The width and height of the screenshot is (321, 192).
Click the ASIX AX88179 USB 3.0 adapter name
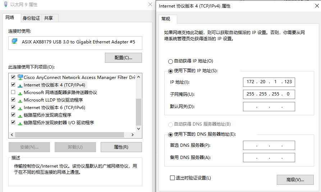click(x=78, y=42)
